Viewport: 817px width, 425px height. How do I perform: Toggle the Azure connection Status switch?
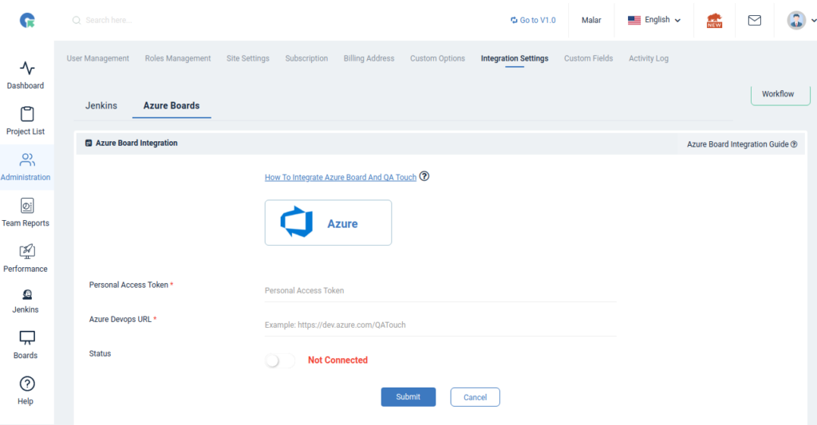(x=280, y=360)
